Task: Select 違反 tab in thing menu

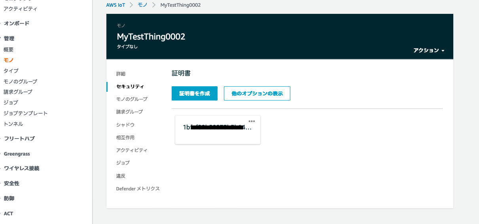Action: [121, 176]
